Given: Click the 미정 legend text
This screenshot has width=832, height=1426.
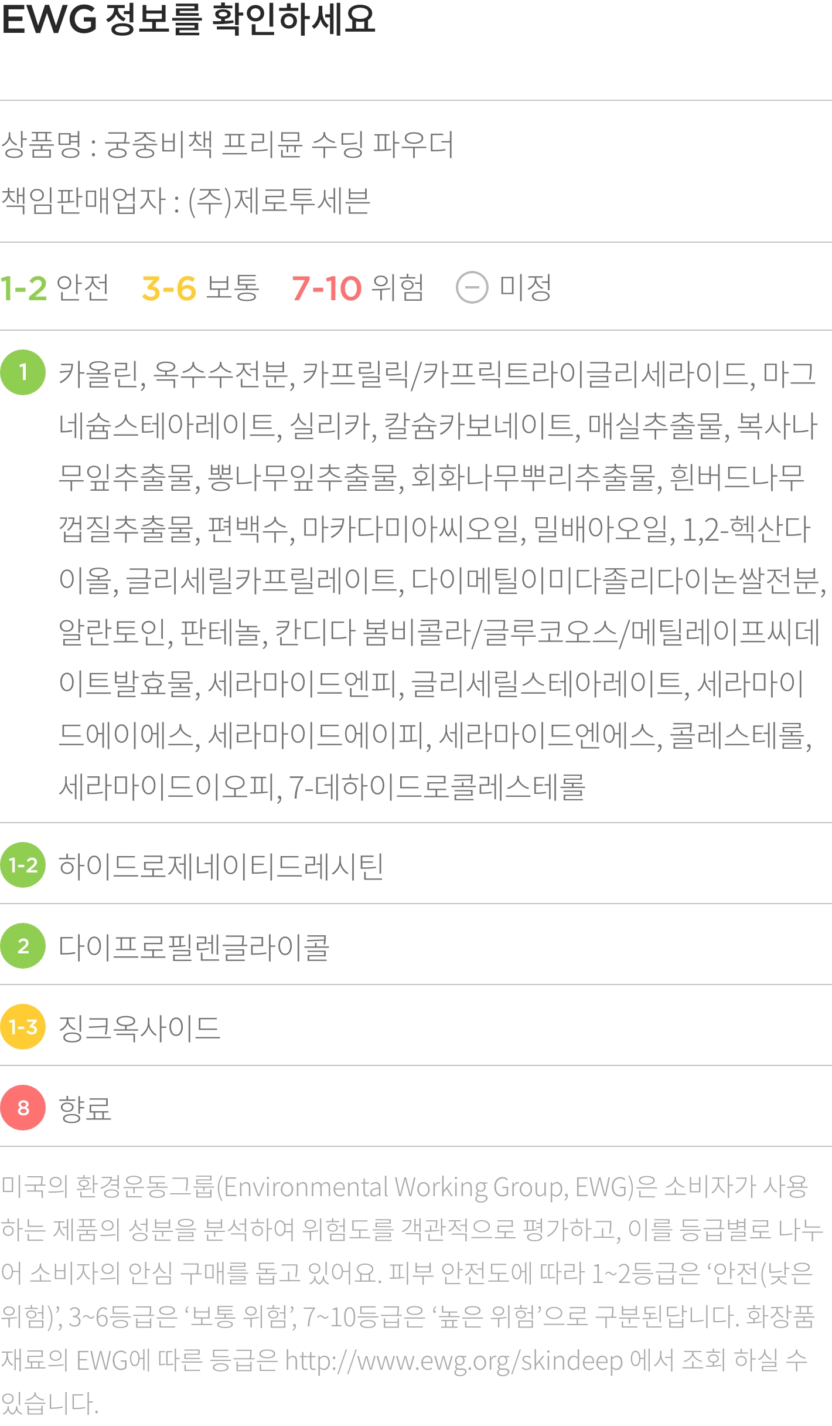Looking at the screenshot, I should [x=525, y=288].
